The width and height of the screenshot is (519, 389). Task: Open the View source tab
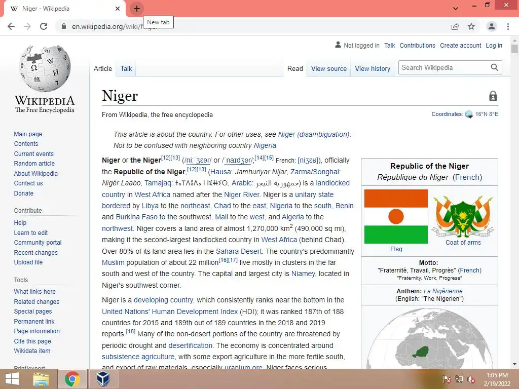tap(328, 68)
